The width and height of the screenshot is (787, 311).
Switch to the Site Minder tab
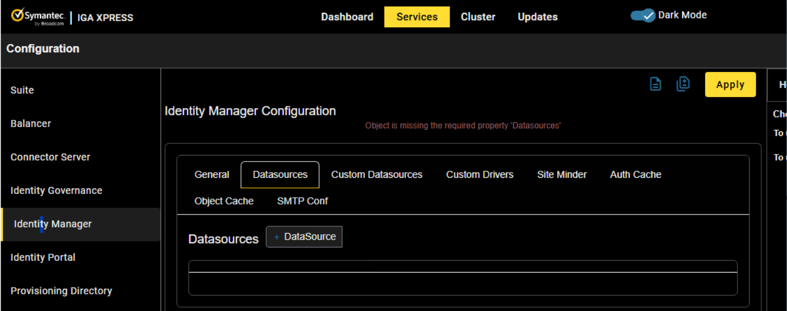tap(562, 174)
